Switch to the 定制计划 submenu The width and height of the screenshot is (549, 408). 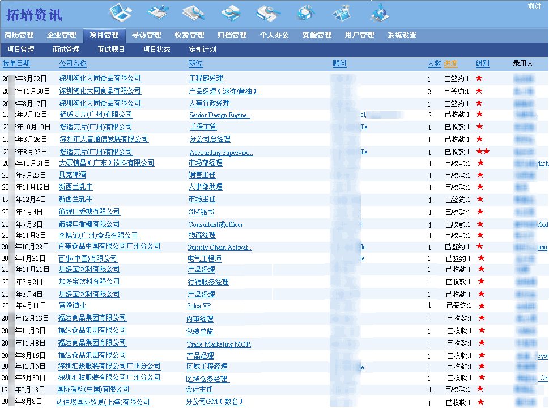pyautogui.click(x=202, y=49)
